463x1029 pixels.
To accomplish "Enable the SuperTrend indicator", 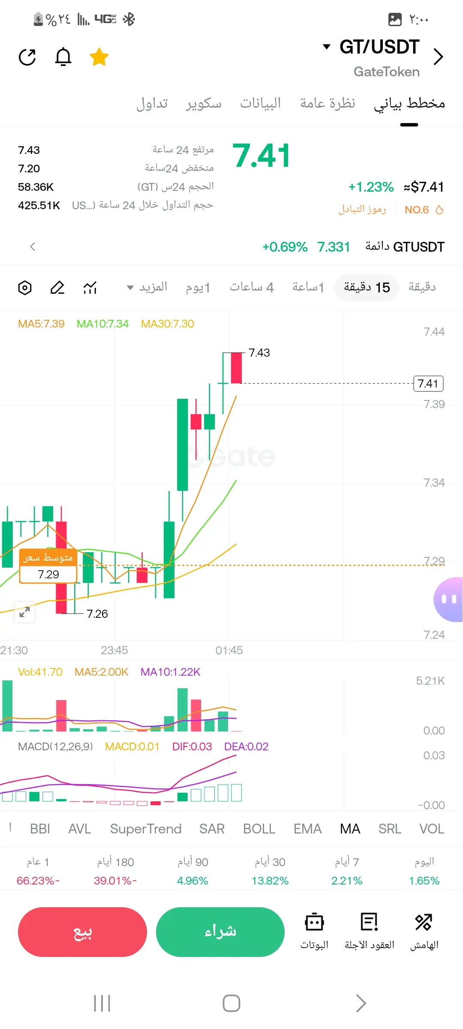I will point(146,829).
